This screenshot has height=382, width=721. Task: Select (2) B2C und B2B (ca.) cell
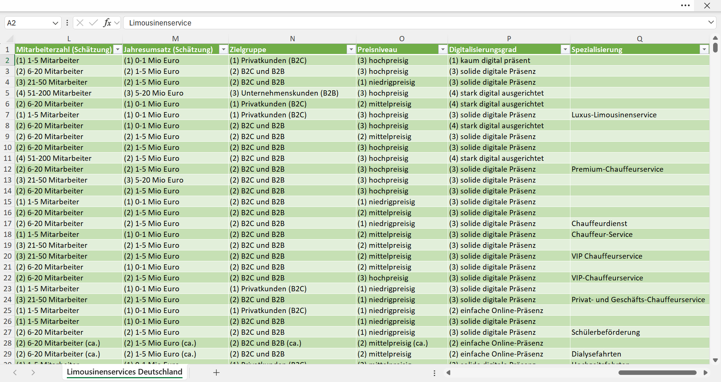292,343
